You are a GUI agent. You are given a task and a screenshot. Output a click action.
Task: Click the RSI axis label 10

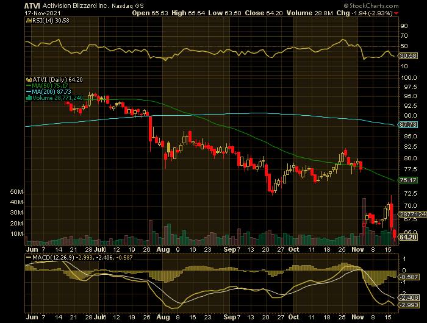404,66
